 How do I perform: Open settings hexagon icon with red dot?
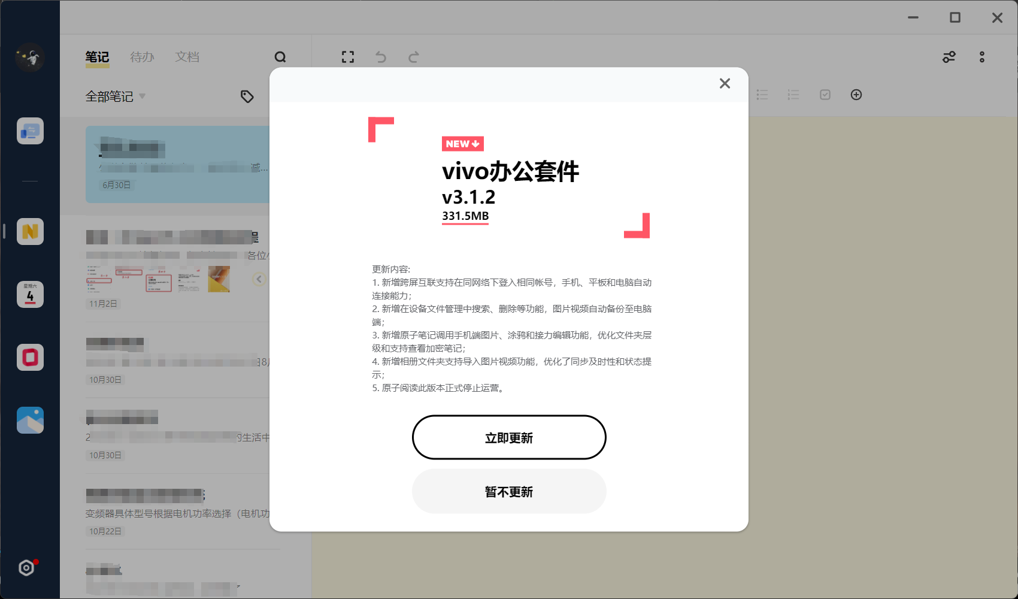[x=26, y=567]
